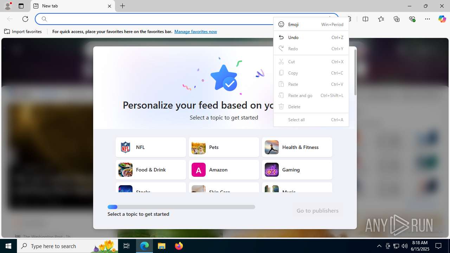
Task: Choose Redo from context menu
Action: (311, 48)
